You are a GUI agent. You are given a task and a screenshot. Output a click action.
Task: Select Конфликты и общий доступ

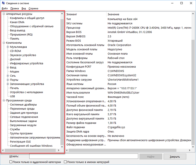coord(27,18)
